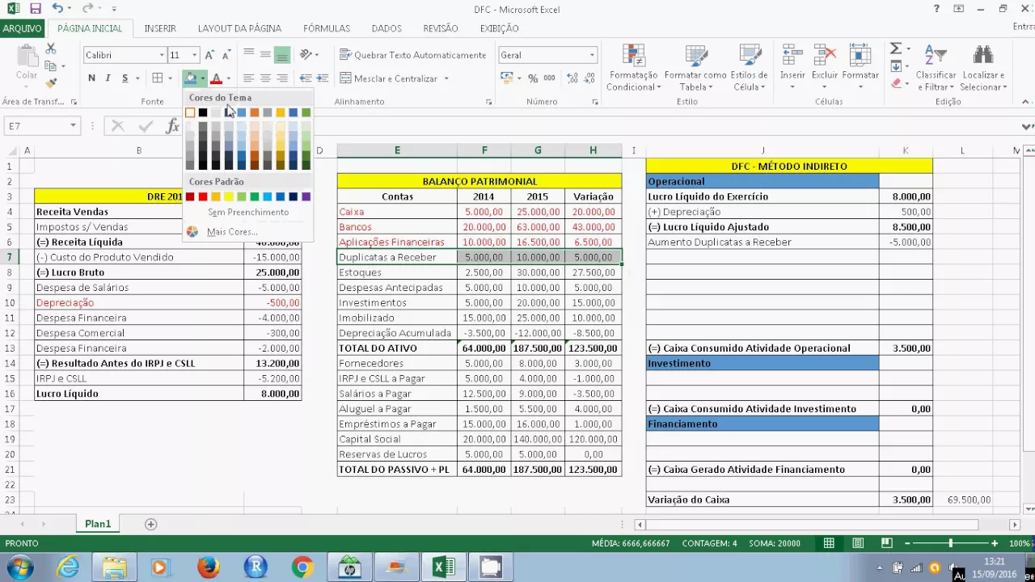Expand the Name Box E7 dropdown arrow
Screen dimensions: 1035x582
click(73, 126)
